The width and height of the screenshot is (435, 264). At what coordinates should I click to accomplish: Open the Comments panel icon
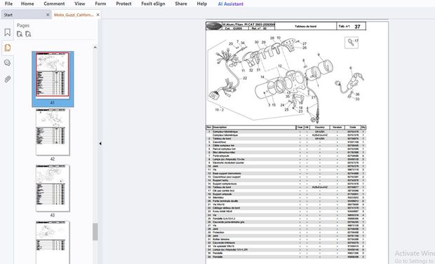click(8, 63)
